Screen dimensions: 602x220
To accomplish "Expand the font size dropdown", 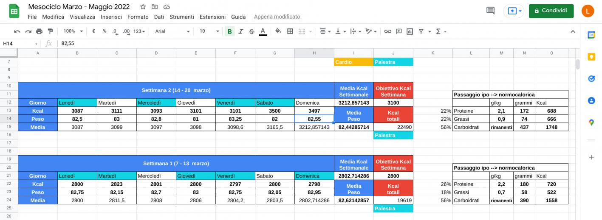I will pos(210,31).
